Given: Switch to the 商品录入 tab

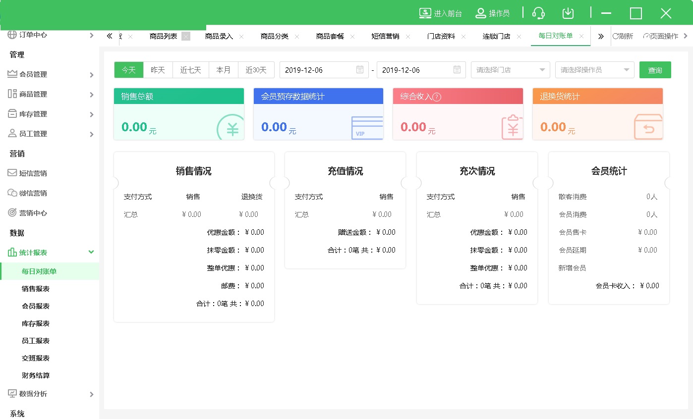Looking at the screenshot, I should (219, 36).
